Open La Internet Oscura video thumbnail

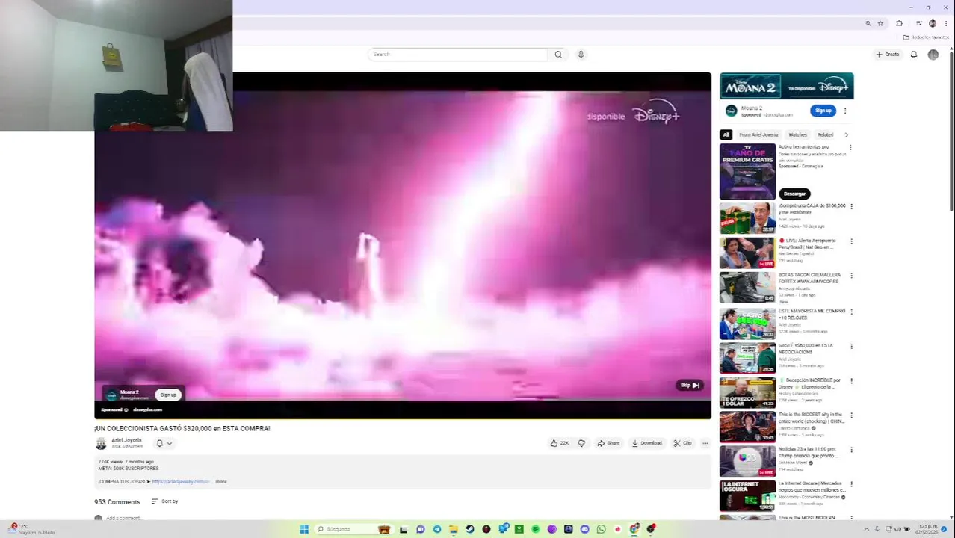[x=747, y=496]
